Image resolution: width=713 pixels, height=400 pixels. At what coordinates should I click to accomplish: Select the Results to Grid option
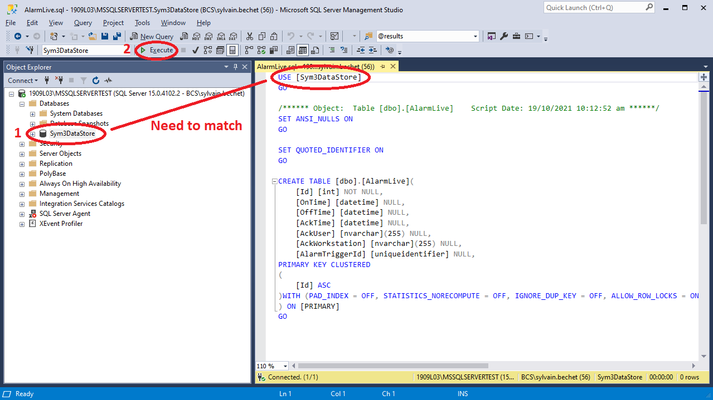(x=302, y=50)
